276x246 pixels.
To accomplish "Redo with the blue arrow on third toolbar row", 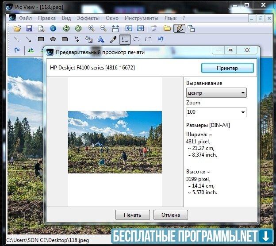I will [17, 50].
